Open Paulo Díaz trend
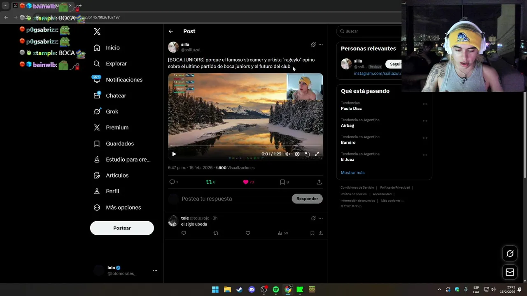The image size is (527, 296). point(351,109)
